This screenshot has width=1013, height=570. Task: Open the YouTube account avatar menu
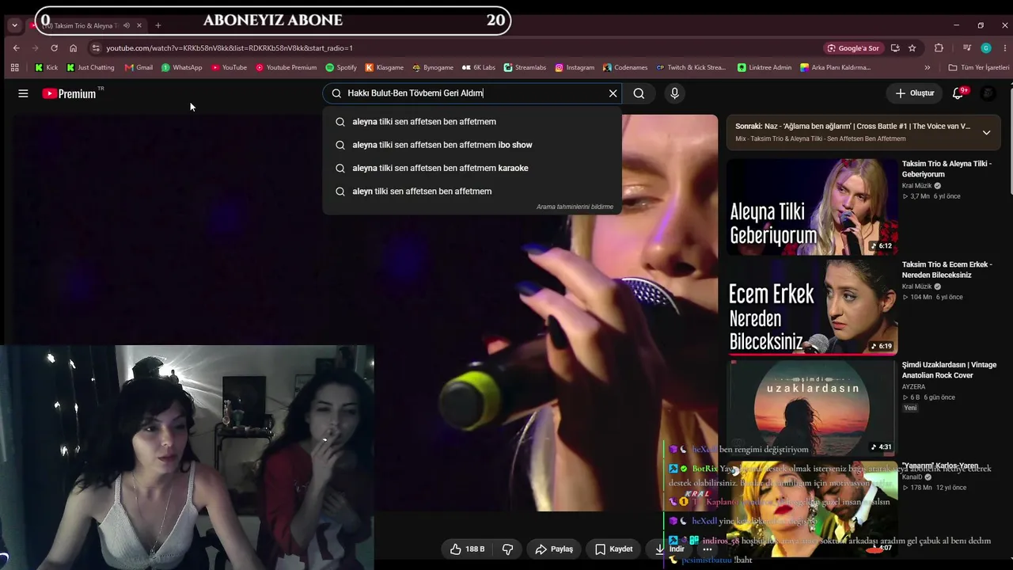point(988,93)
